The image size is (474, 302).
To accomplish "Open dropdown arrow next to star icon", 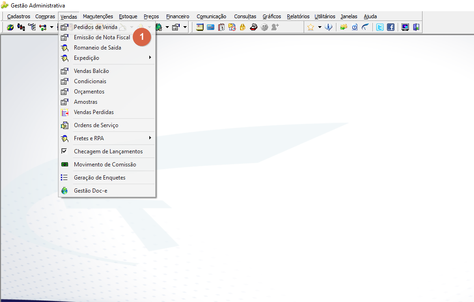I will point(320,27).
